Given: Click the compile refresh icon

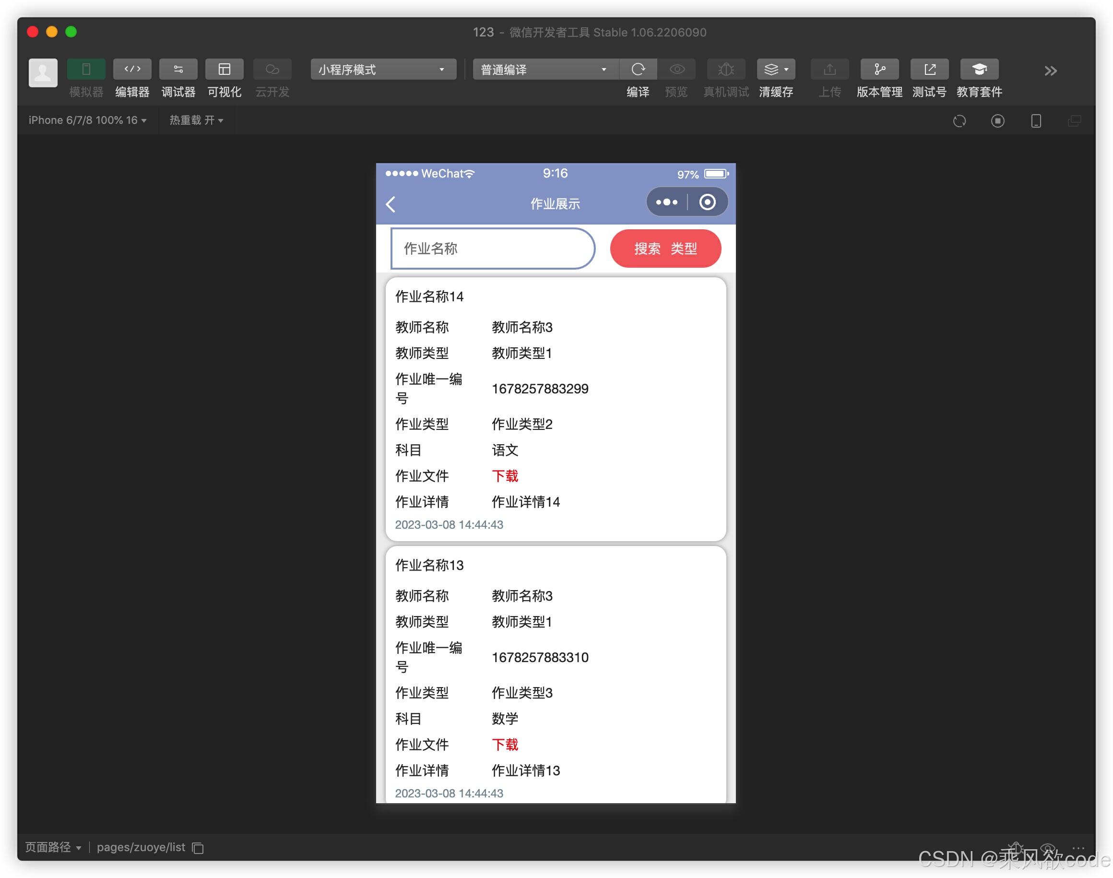Looking at the screenshot, I should click(638, 70).
